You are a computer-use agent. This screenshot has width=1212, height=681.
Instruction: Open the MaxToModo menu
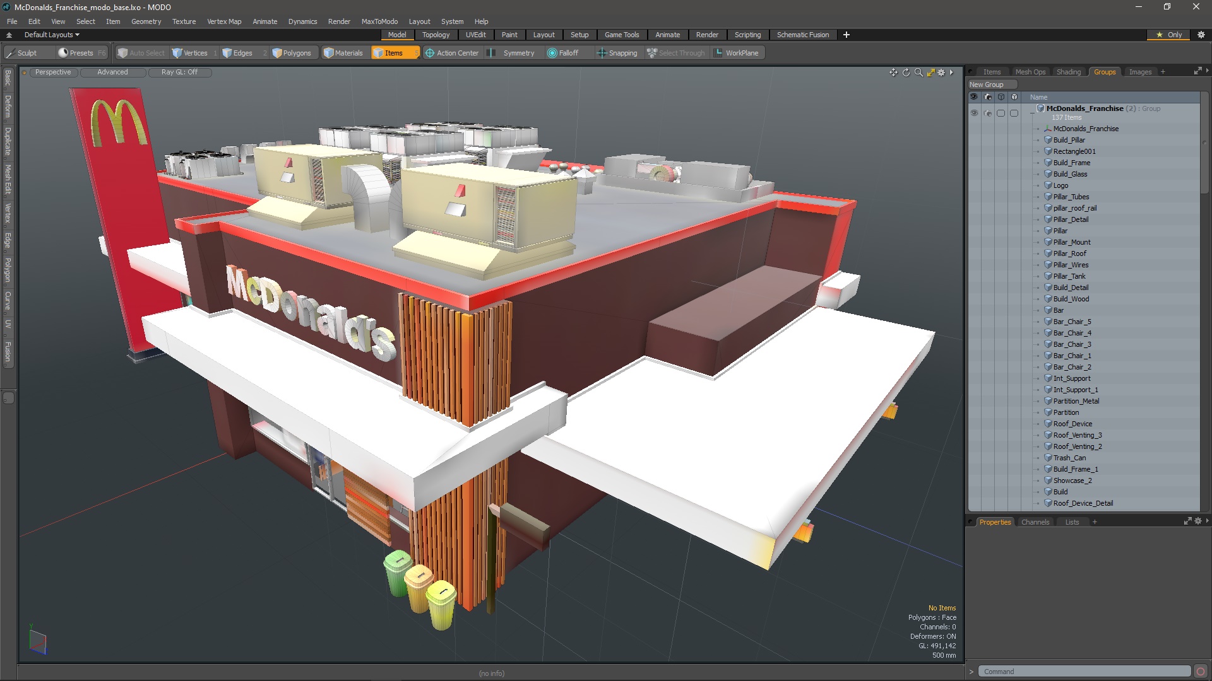click(379, 21)
